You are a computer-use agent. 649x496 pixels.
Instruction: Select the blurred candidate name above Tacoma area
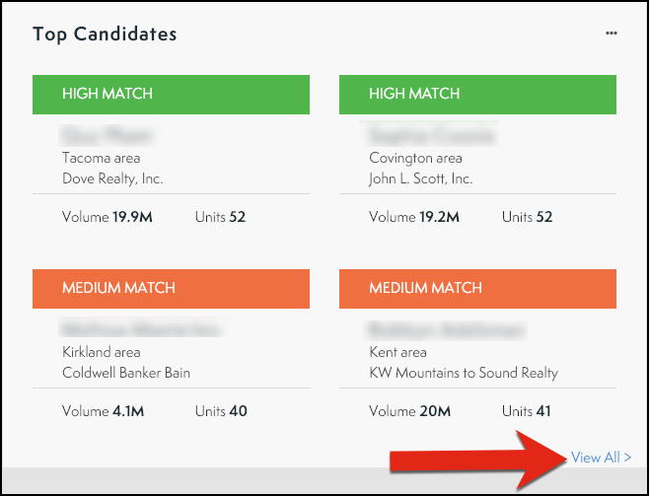coord(110,135)
